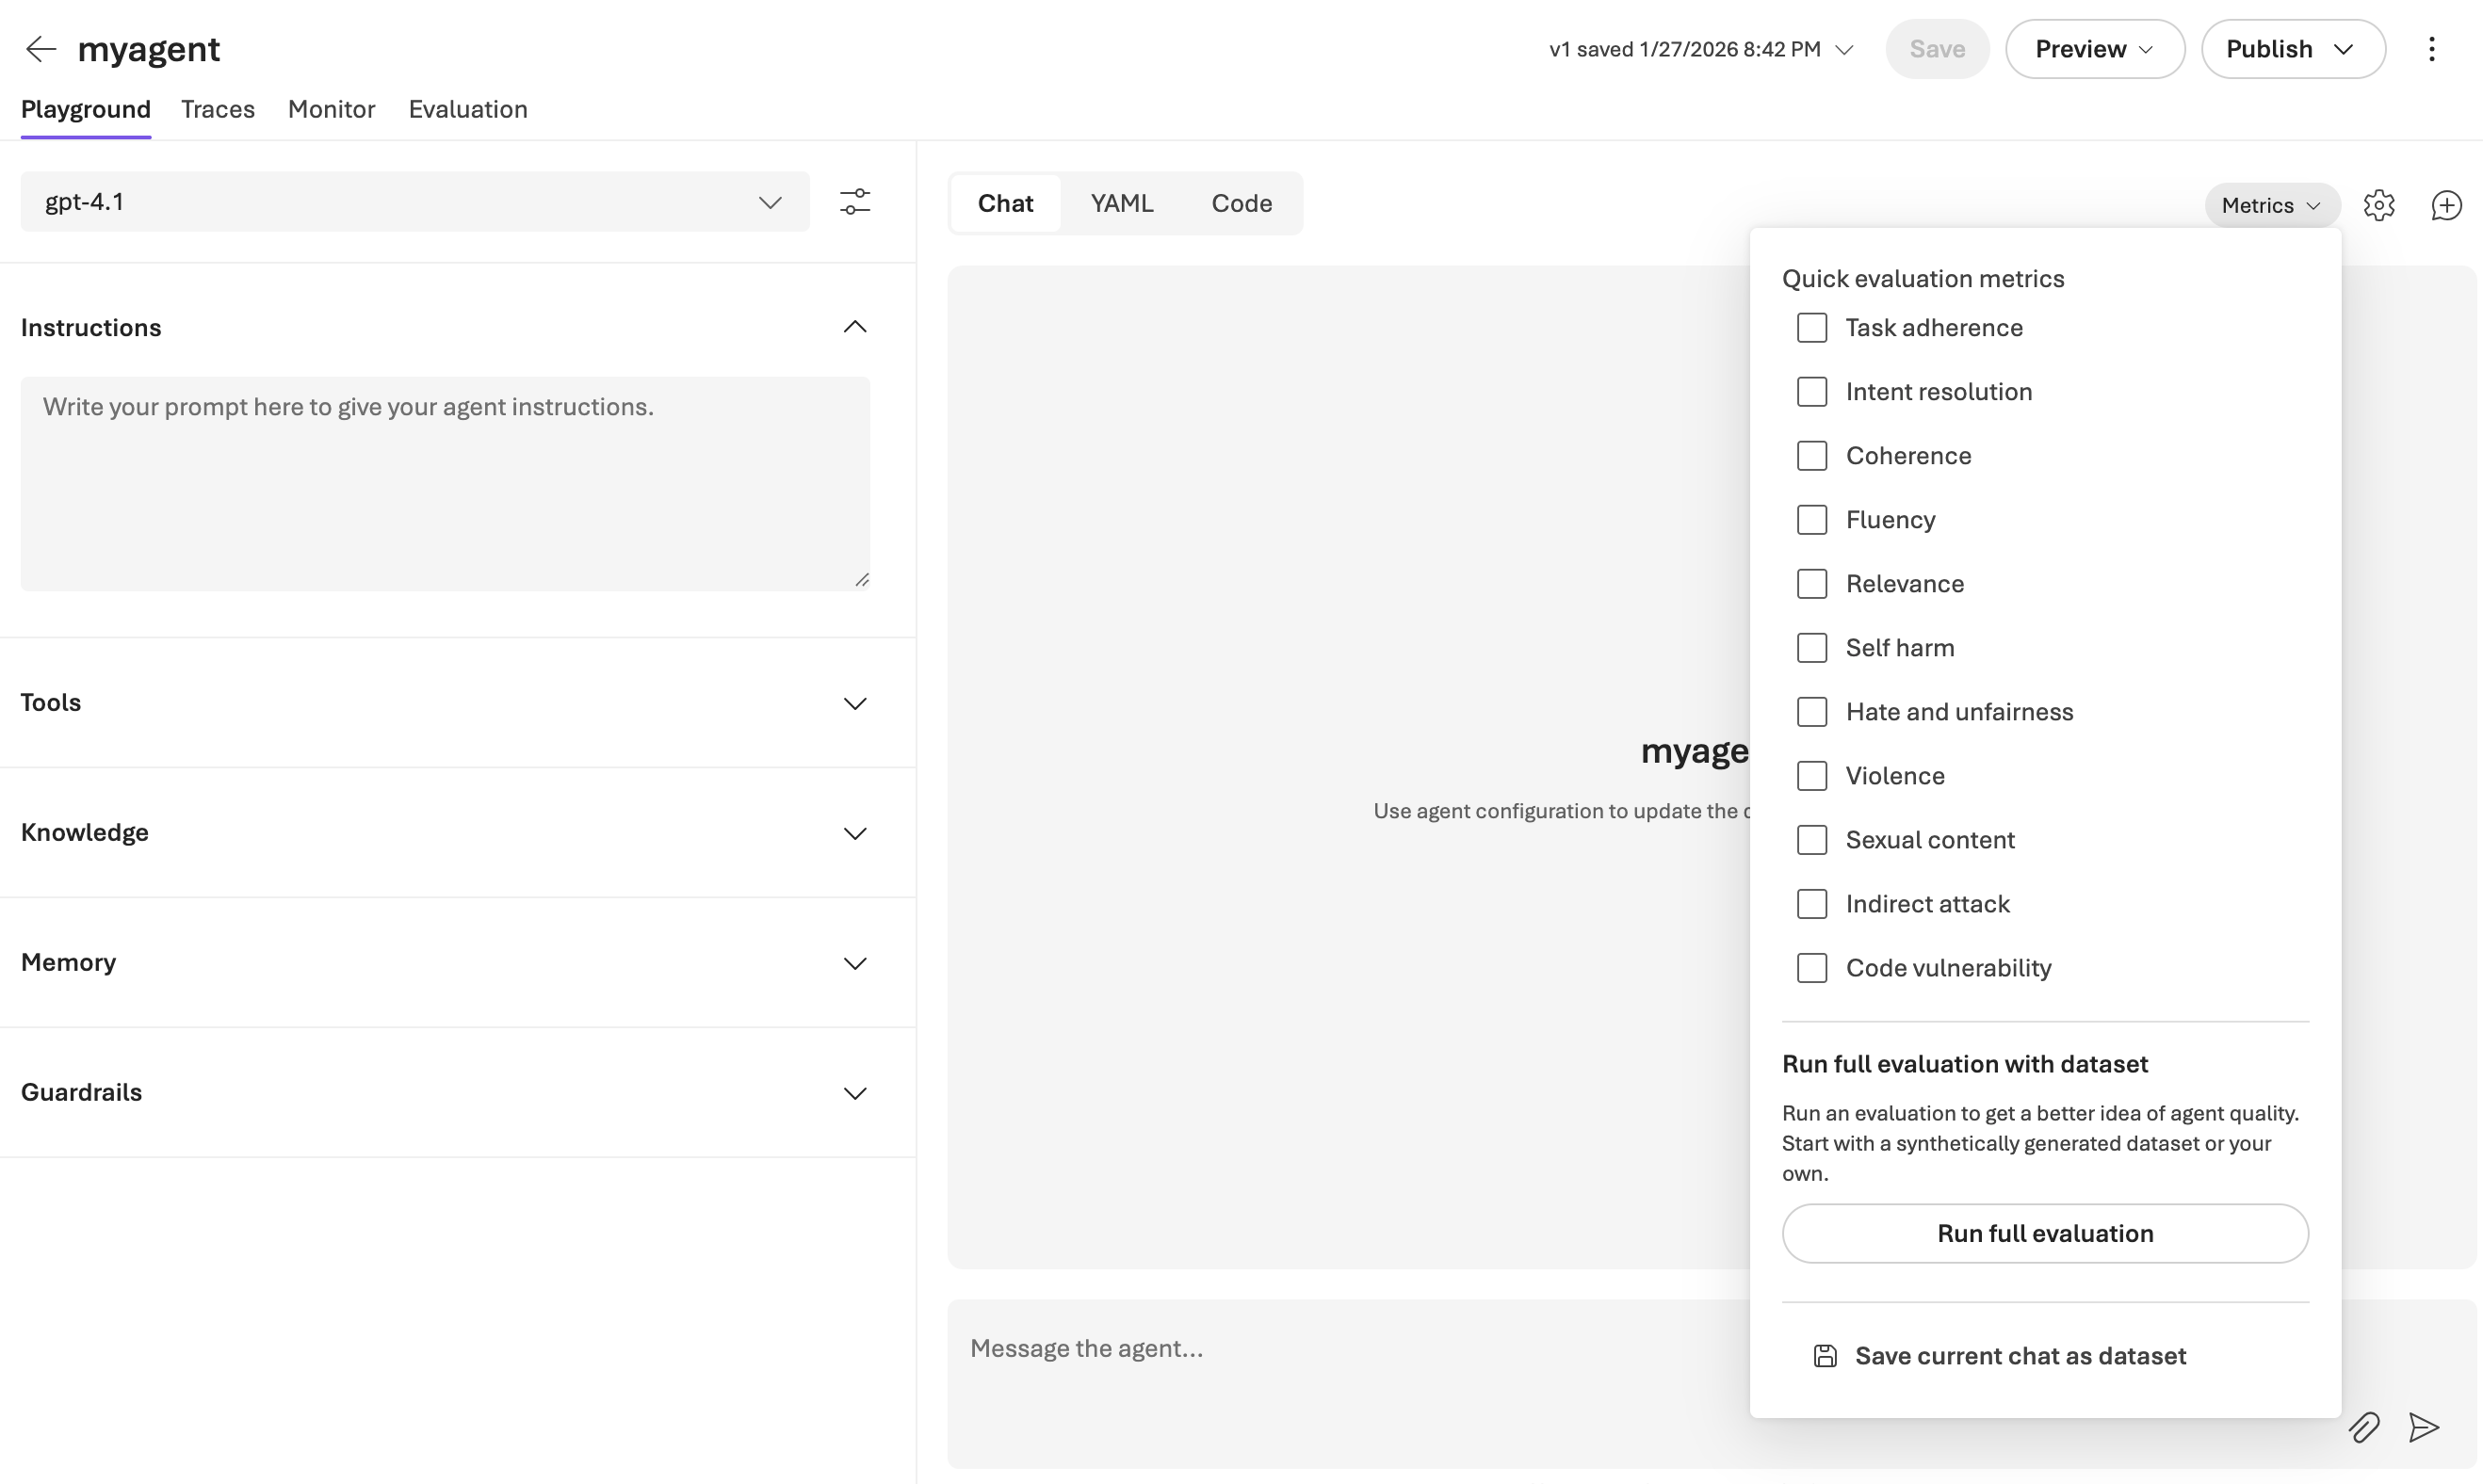Viewport: 2483px width, 1484px height.
Task: Open the Publish dropdown button
Action: pos(2293,49)
